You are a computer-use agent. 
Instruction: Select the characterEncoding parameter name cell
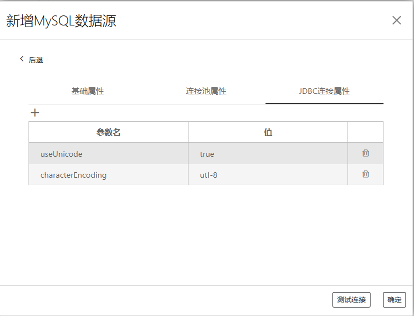[108, 175]
